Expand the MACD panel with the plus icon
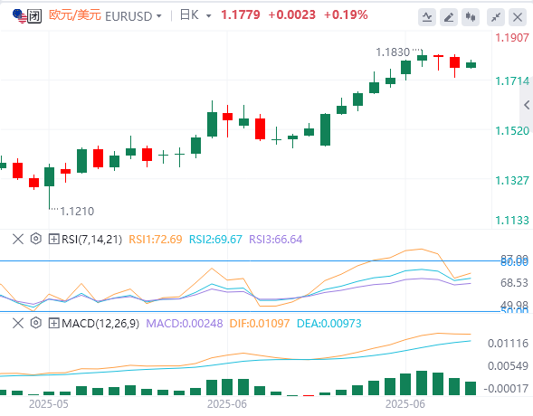This screenshot has width=533, height=416. coord(53,323)
